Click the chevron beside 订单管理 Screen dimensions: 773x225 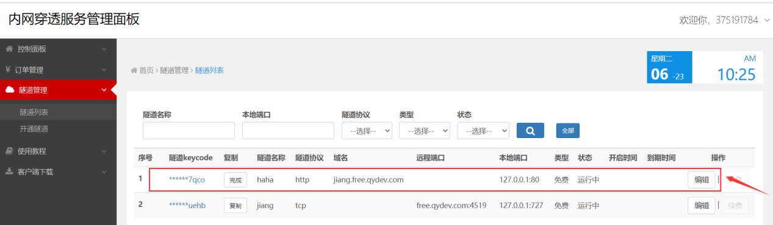[x=104, y=70]
